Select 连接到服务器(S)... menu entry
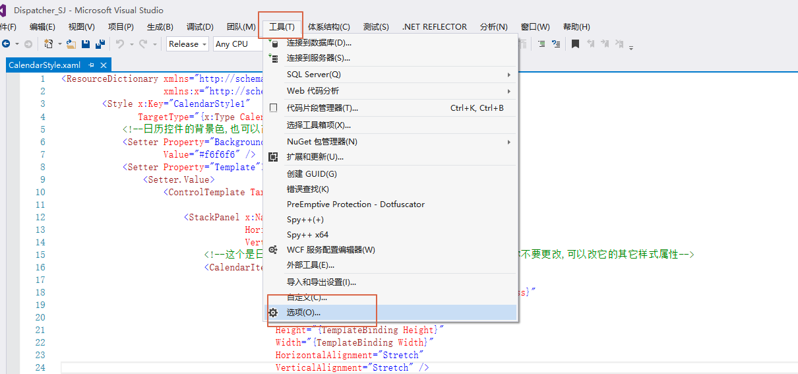798x374 pixels. point(390,58)
